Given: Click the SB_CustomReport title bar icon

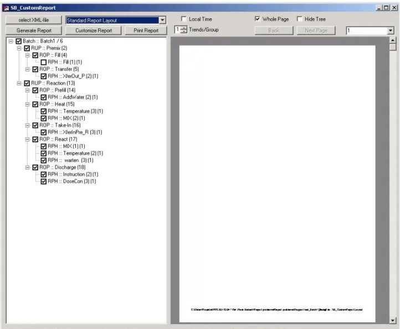Looking at the screenshot, I should point(6,8).
